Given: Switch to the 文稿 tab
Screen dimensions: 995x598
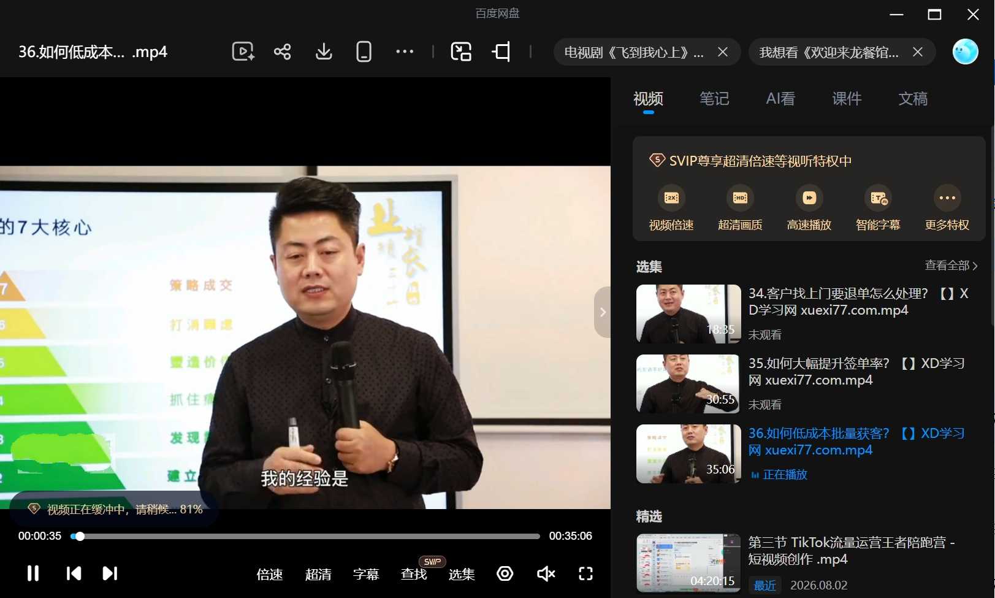Looking at the screenshot, I should point(913,99).
